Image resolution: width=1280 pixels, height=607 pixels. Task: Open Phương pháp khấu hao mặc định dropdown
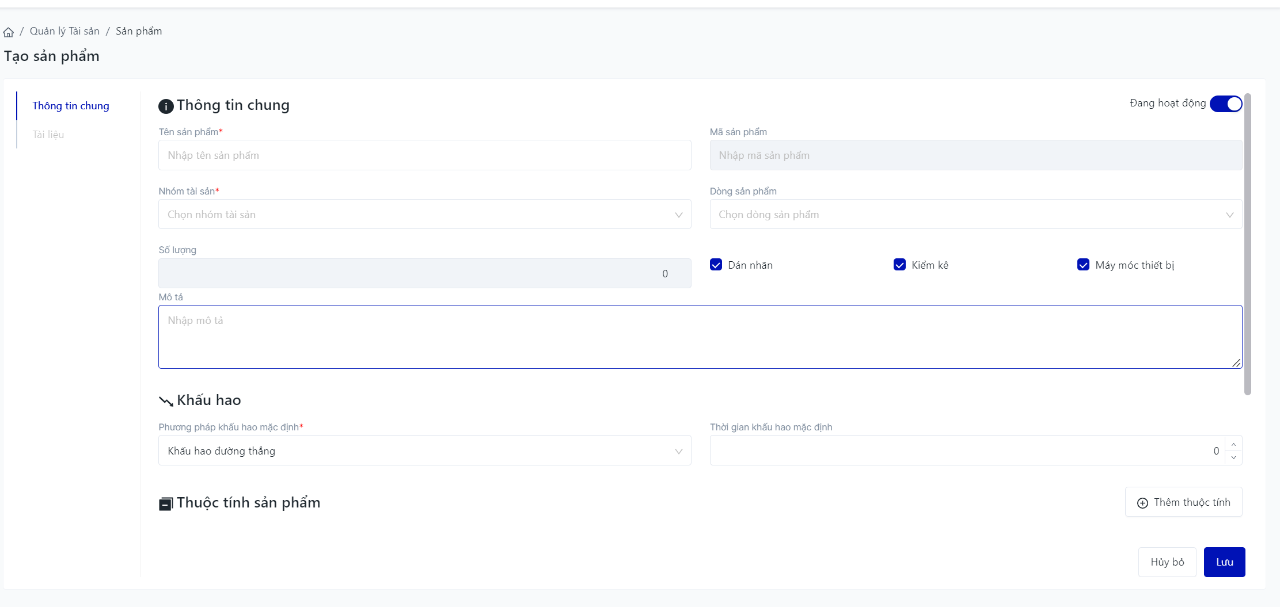coord(424,451)
